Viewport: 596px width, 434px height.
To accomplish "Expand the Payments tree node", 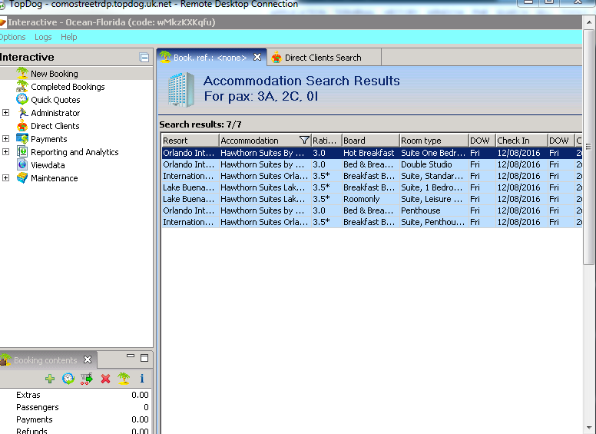I will [6, 139].
